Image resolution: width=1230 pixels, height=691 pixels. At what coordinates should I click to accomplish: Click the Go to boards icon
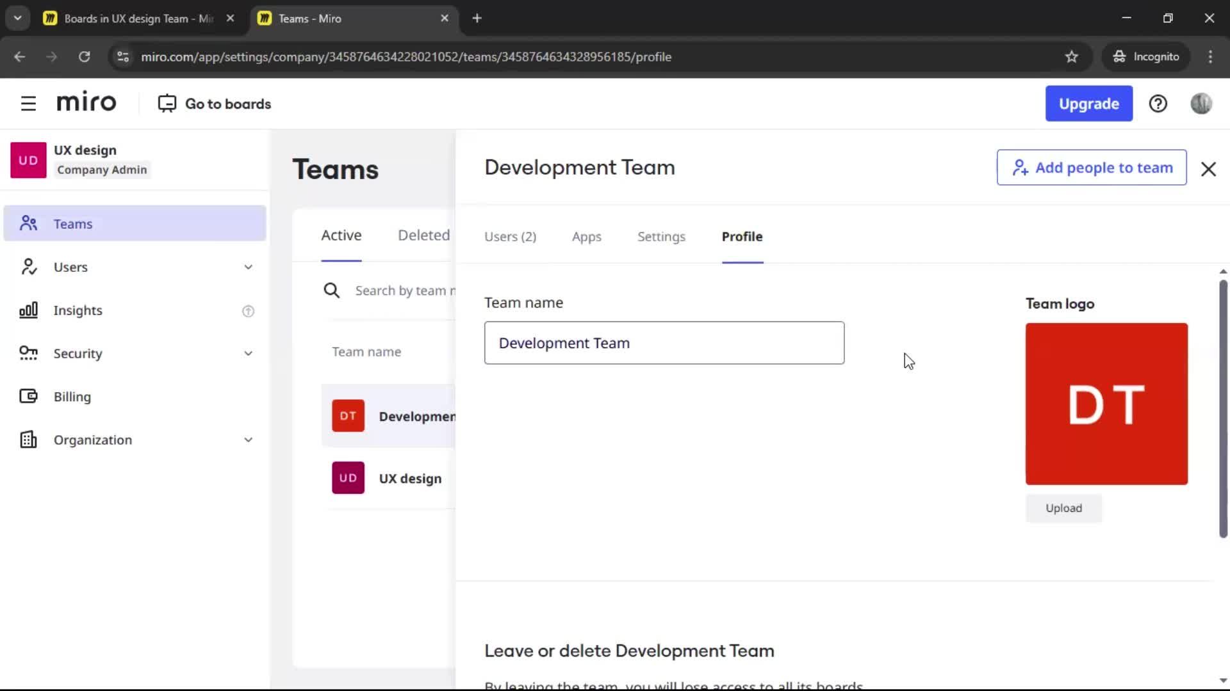click(x=167, y=104)
